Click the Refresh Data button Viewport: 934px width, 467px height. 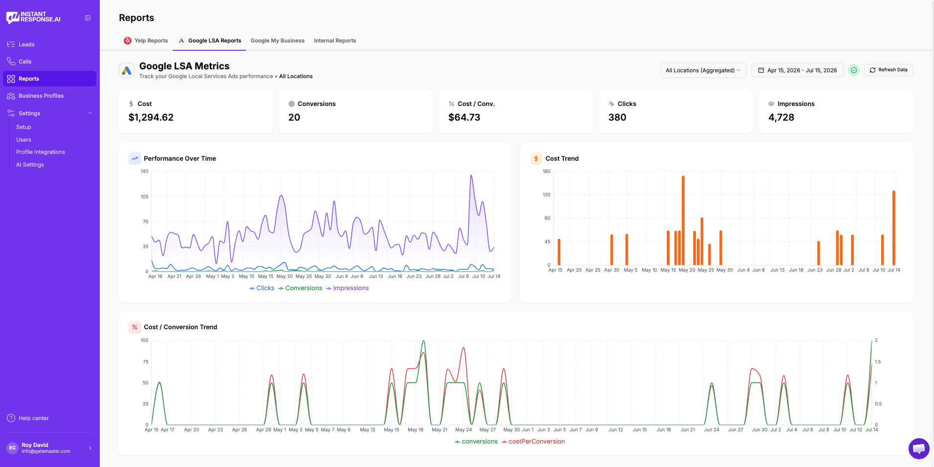(x=889, y=70)
